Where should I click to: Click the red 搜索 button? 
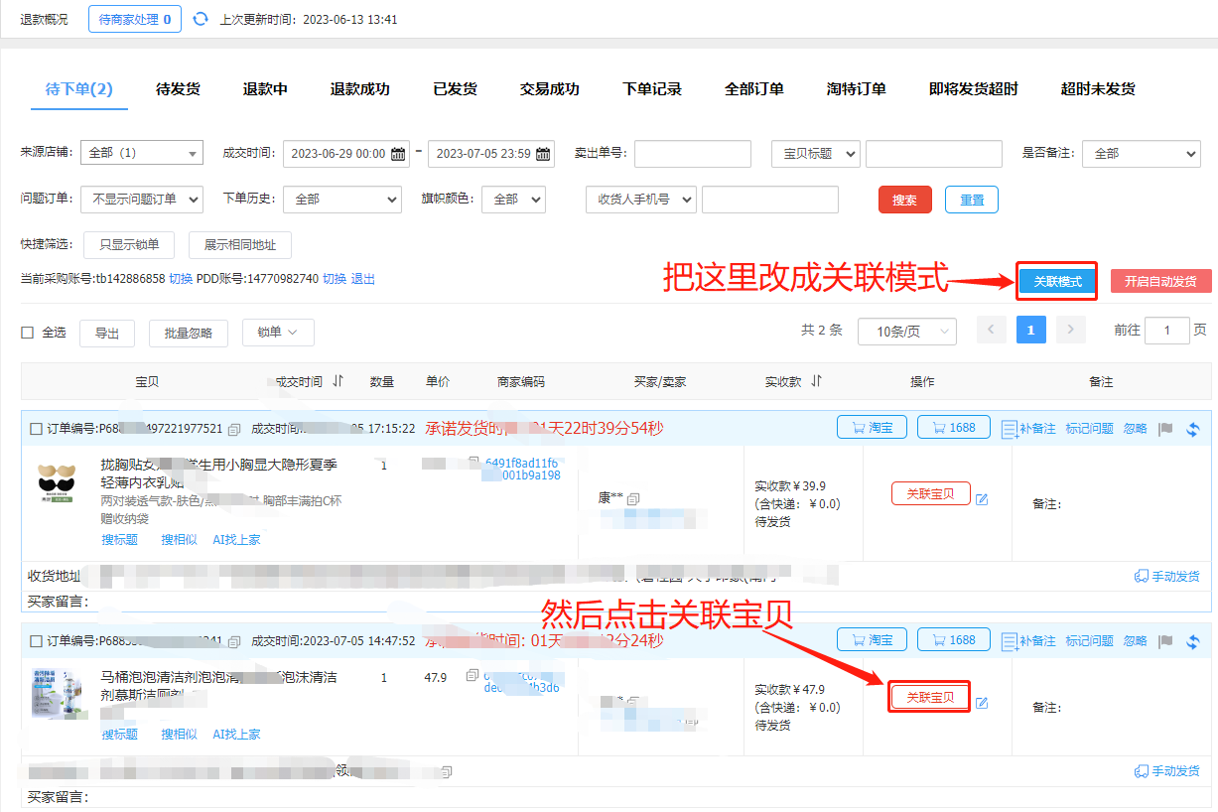[904, 200]
